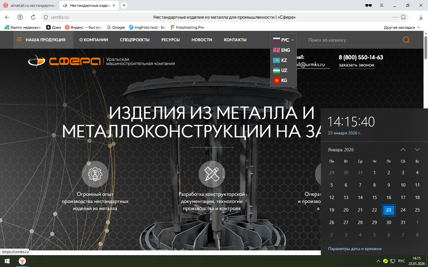Open the Контакты menu item
This screenshot has height=267, width=428.
(x=235, y=40)
